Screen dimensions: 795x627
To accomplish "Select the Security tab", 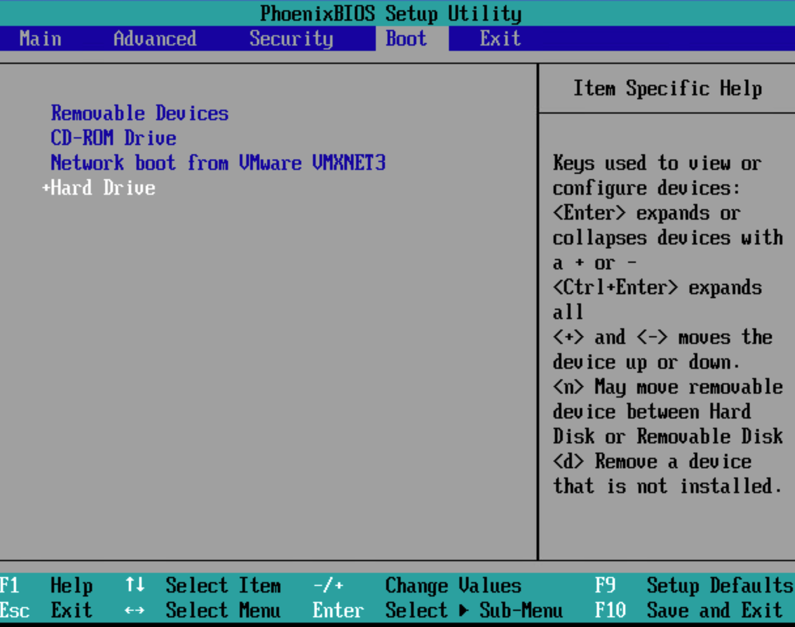I will pyautogui.click(x=291, y=38).
